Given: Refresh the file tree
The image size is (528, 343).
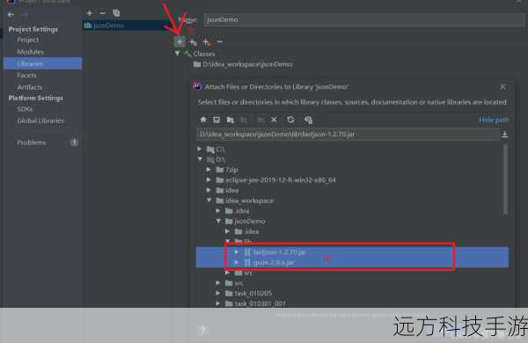Looking at the screenshot, I should tap(290, 120).
